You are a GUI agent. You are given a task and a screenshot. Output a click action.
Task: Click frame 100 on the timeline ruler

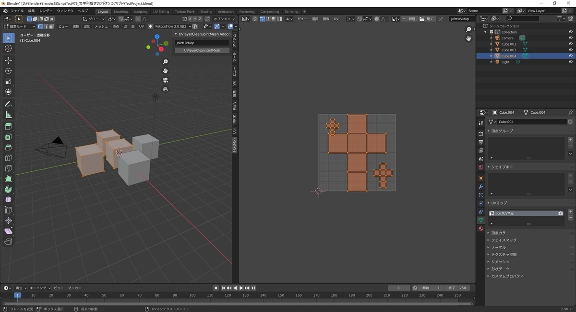pyautogui.click(x=192, y=295)
